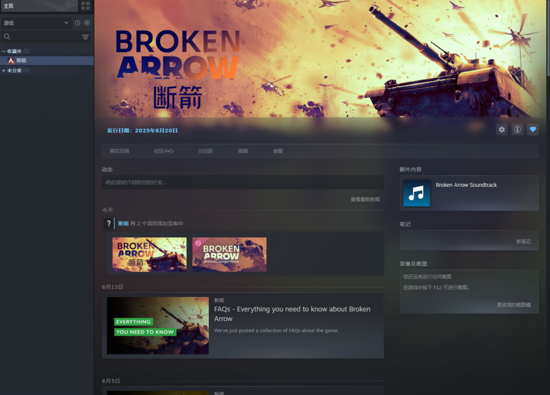The width and height of the screenshot is (550, 395).
Task: Click the recent activity clock icon
Action: click(x=77, y=23)
